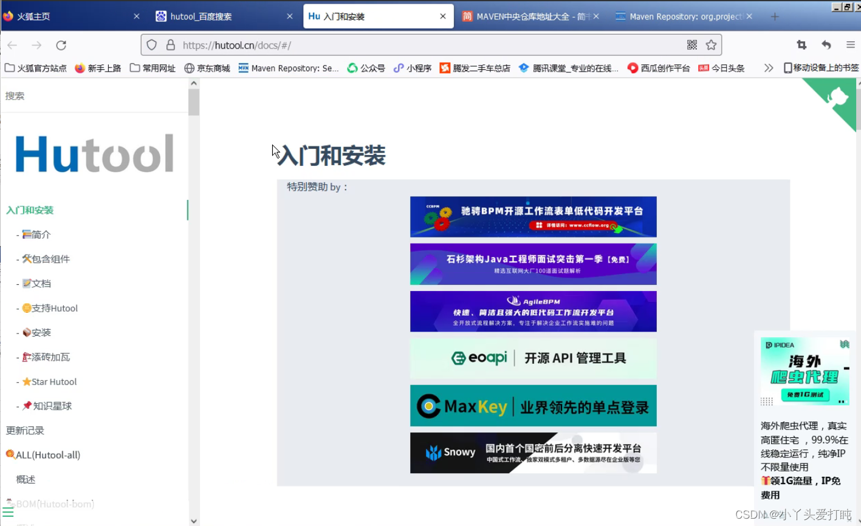The image size is (861, 526).
Task: Click the Hutool logo in sidebar
Action: 94,154
